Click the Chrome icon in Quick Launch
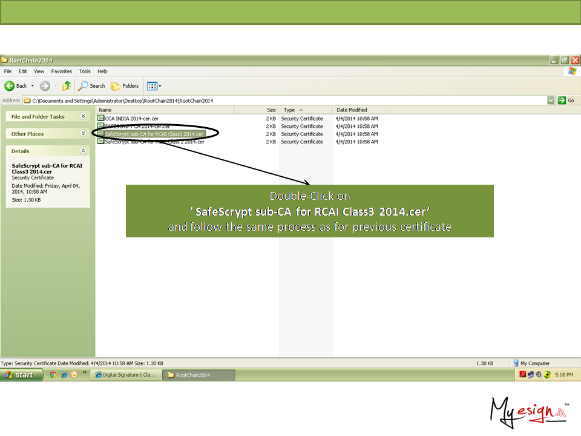The width and height of the screenshot is (581, 436). tap(53, 375)
